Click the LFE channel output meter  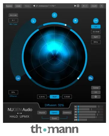(x=89, y=120)
